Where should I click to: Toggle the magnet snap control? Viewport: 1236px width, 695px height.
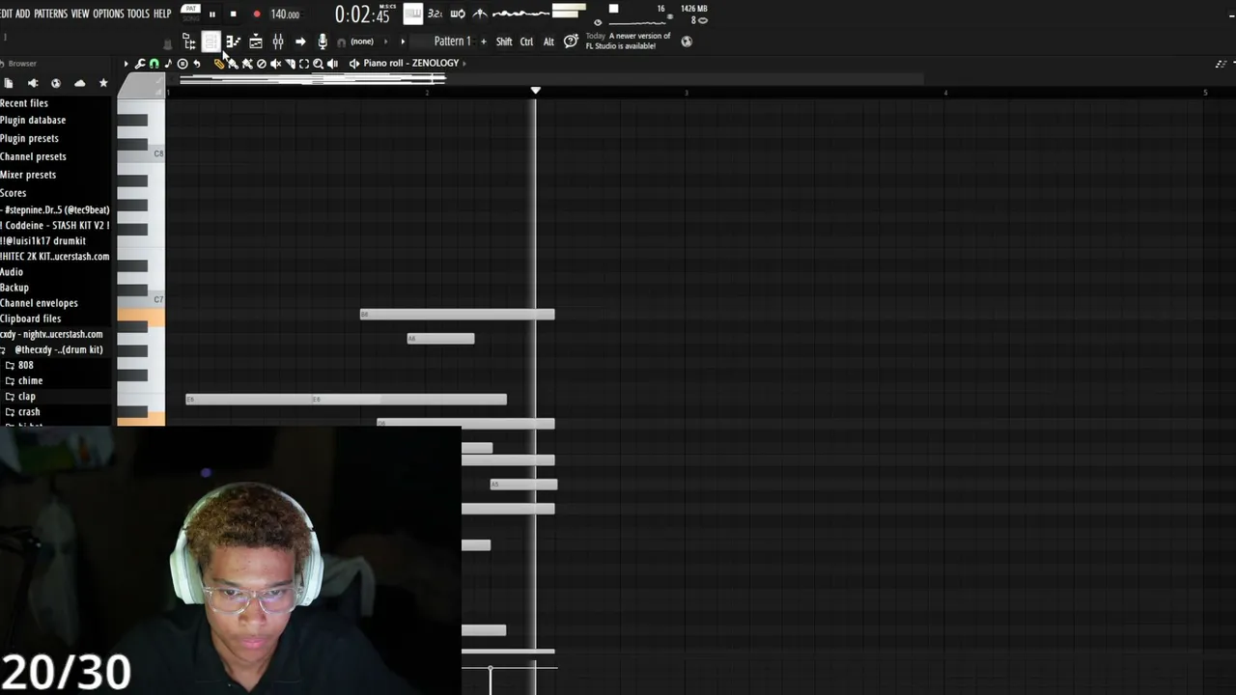[x=154, y=64]
